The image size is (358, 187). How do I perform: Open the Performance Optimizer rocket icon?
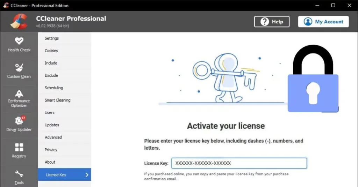click(x=19, y=93)
